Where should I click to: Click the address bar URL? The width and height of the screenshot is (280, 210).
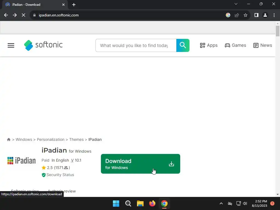tap(59, 15)
